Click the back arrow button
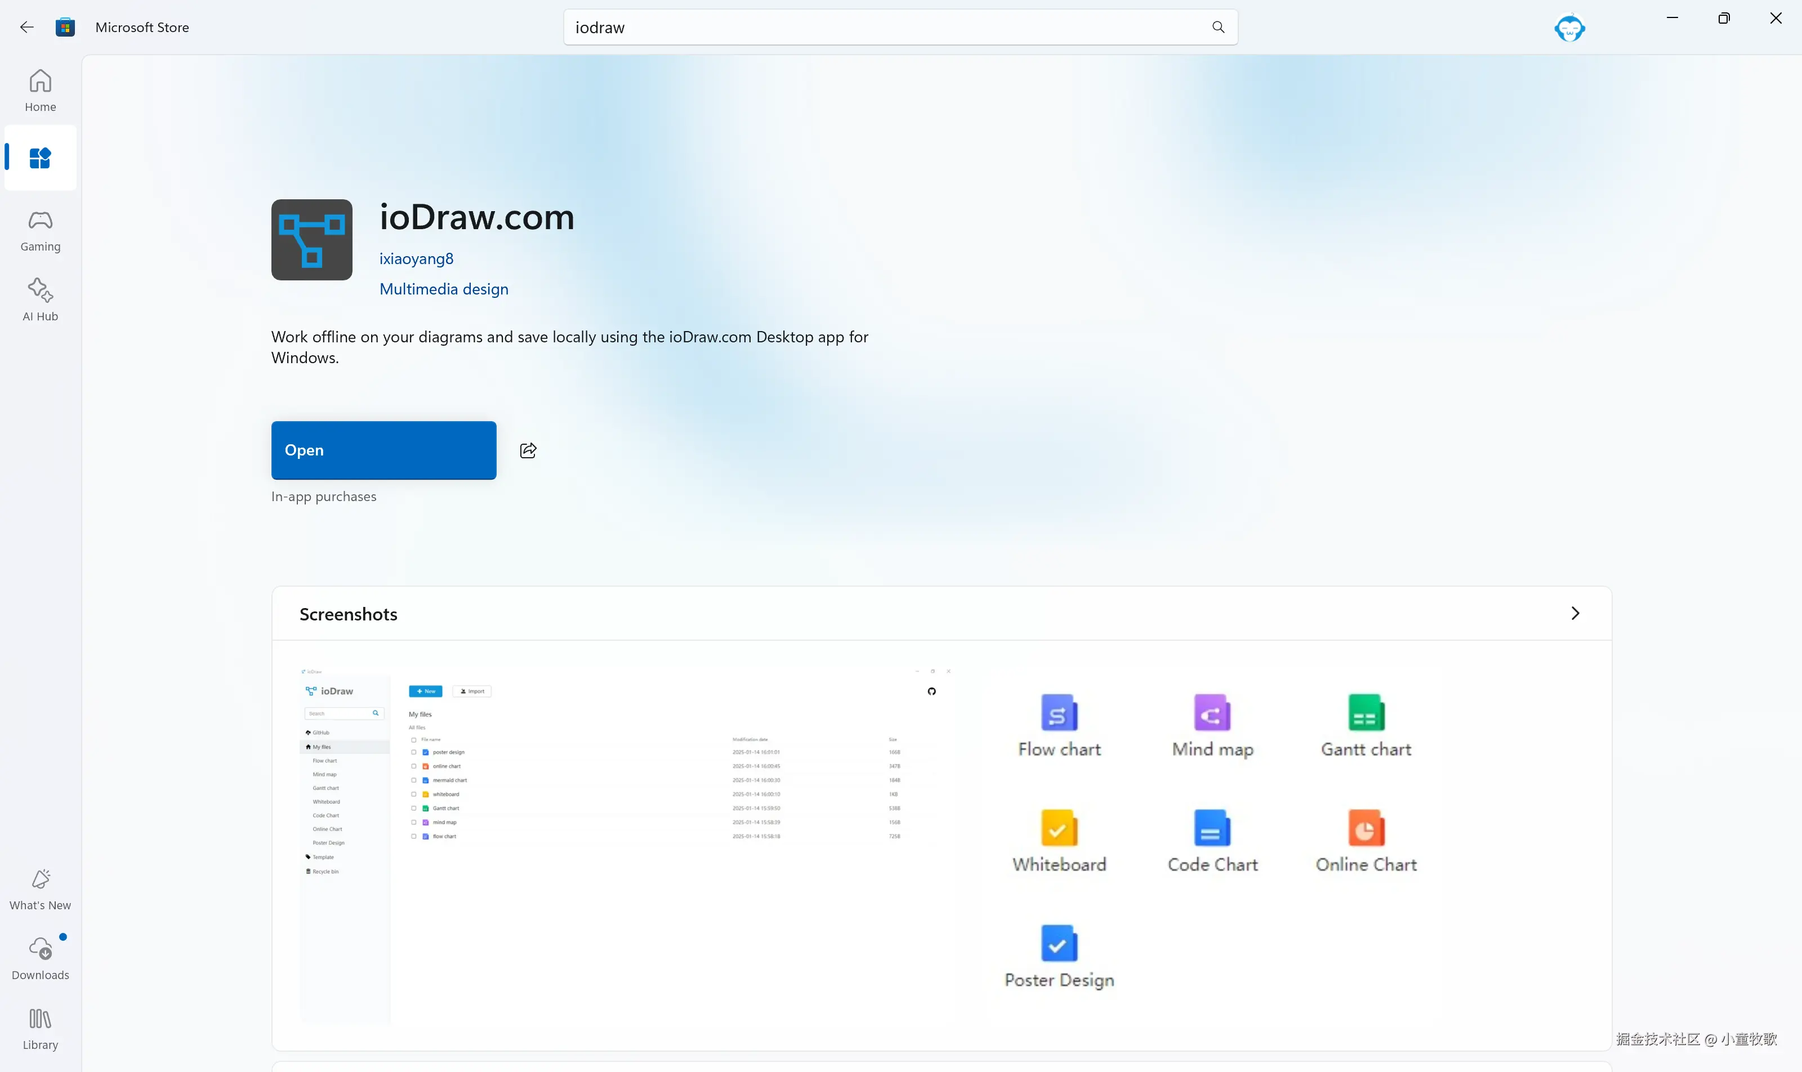The height and width of the screenshot is (1072, 1802). (26, 28)
